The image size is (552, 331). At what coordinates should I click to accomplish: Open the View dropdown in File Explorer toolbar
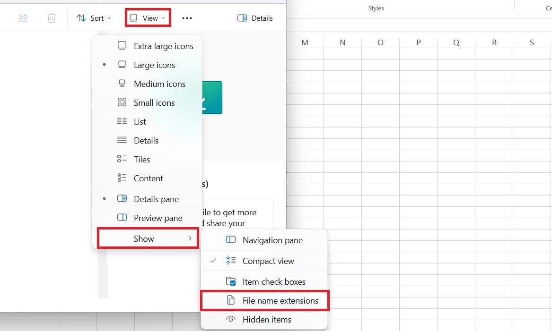148,18
